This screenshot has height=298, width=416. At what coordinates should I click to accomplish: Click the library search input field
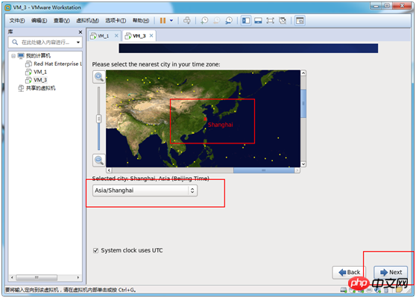(45, 43)
